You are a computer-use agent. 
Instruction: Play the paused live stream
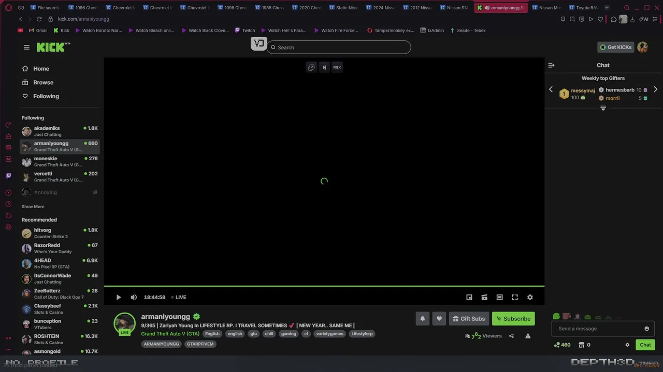[119, 297]
